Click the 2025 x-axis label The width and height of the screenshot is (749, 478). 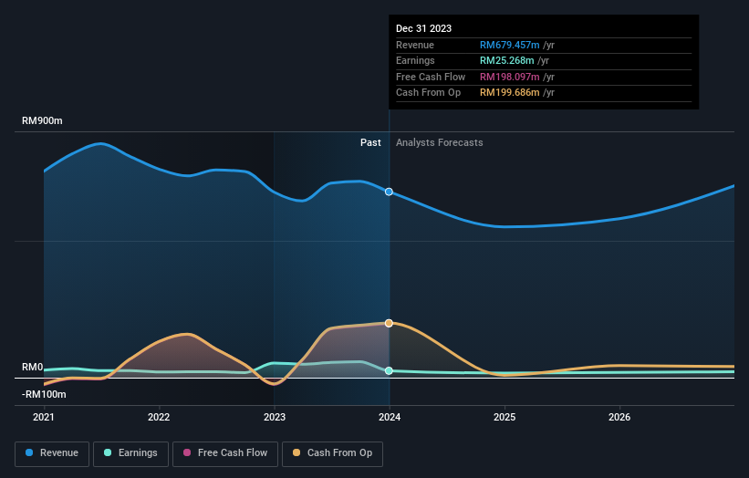[x=505, y=417]
